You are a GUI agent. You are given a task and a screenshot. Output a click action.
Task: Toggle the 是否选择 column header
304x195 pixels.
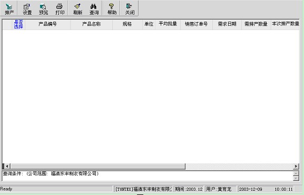18,24
